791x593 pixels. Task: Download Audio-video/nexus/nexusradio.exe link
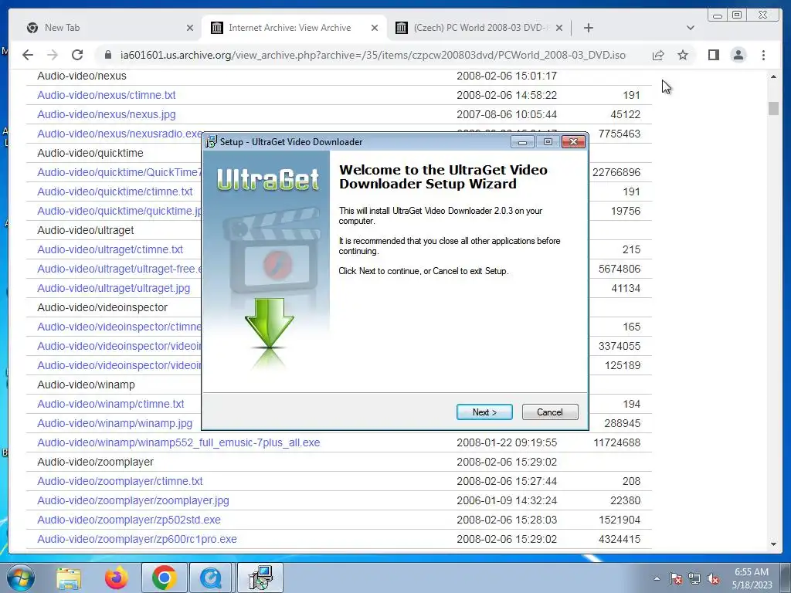pyautogui.click(x=120, y=134)
